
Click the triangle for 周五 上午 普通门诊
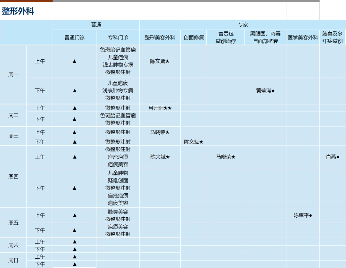tap(75, 215)
